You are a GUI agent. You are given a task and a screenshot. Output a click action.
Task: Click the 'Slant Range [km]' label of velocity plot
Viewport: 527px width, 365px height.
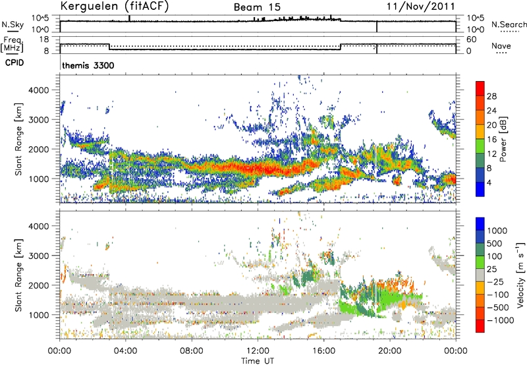18,275
